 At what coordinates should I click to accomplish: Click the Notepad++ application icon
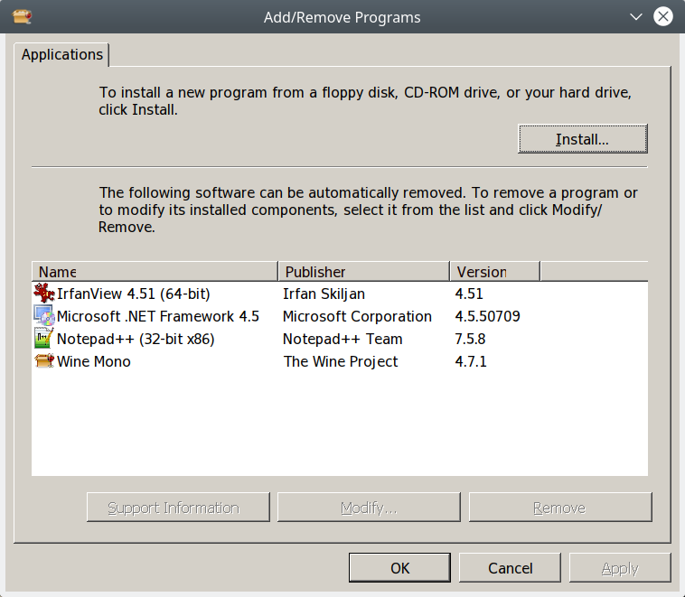(x=44, y=339)
